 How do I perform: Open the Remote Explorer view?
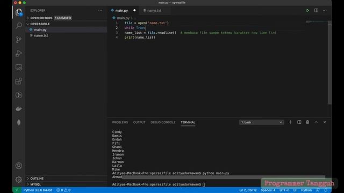point(19,67)
